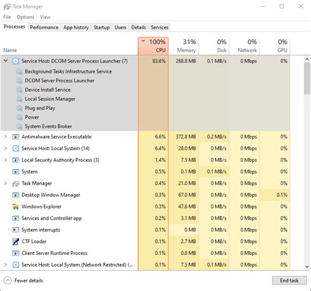Sort by the GPU column header
Screen dimensions: 311x291
click(275, 46)
